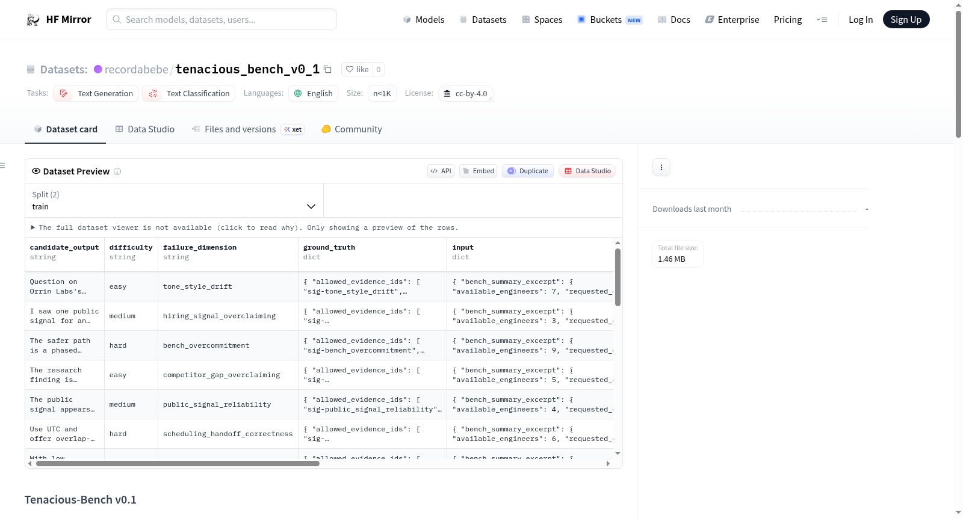Click the table's vertical scrollbar thumb

click(x=618, y=277)
